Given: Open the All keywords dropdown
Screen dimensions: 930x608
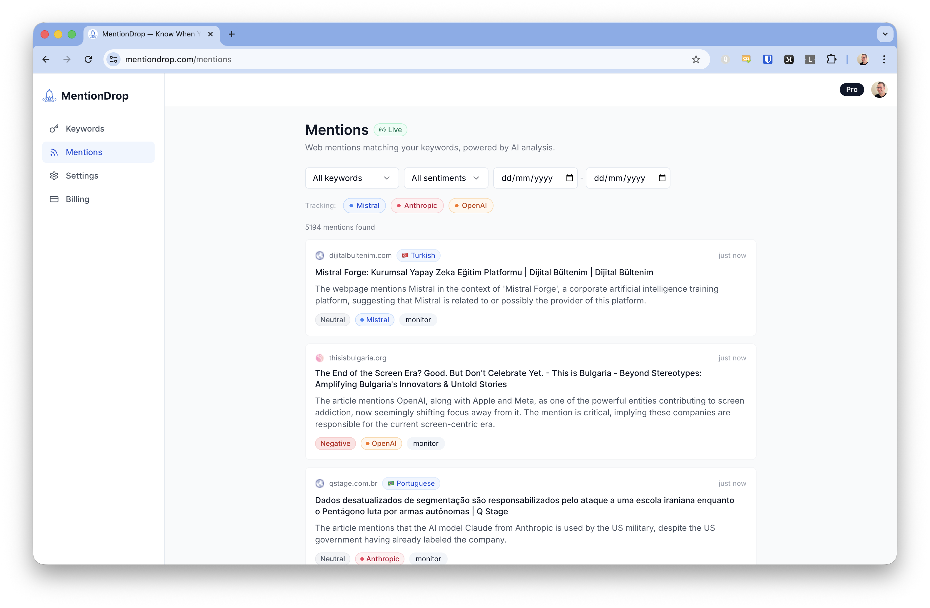Looking at the screenshot, I should tap(351, 178).
